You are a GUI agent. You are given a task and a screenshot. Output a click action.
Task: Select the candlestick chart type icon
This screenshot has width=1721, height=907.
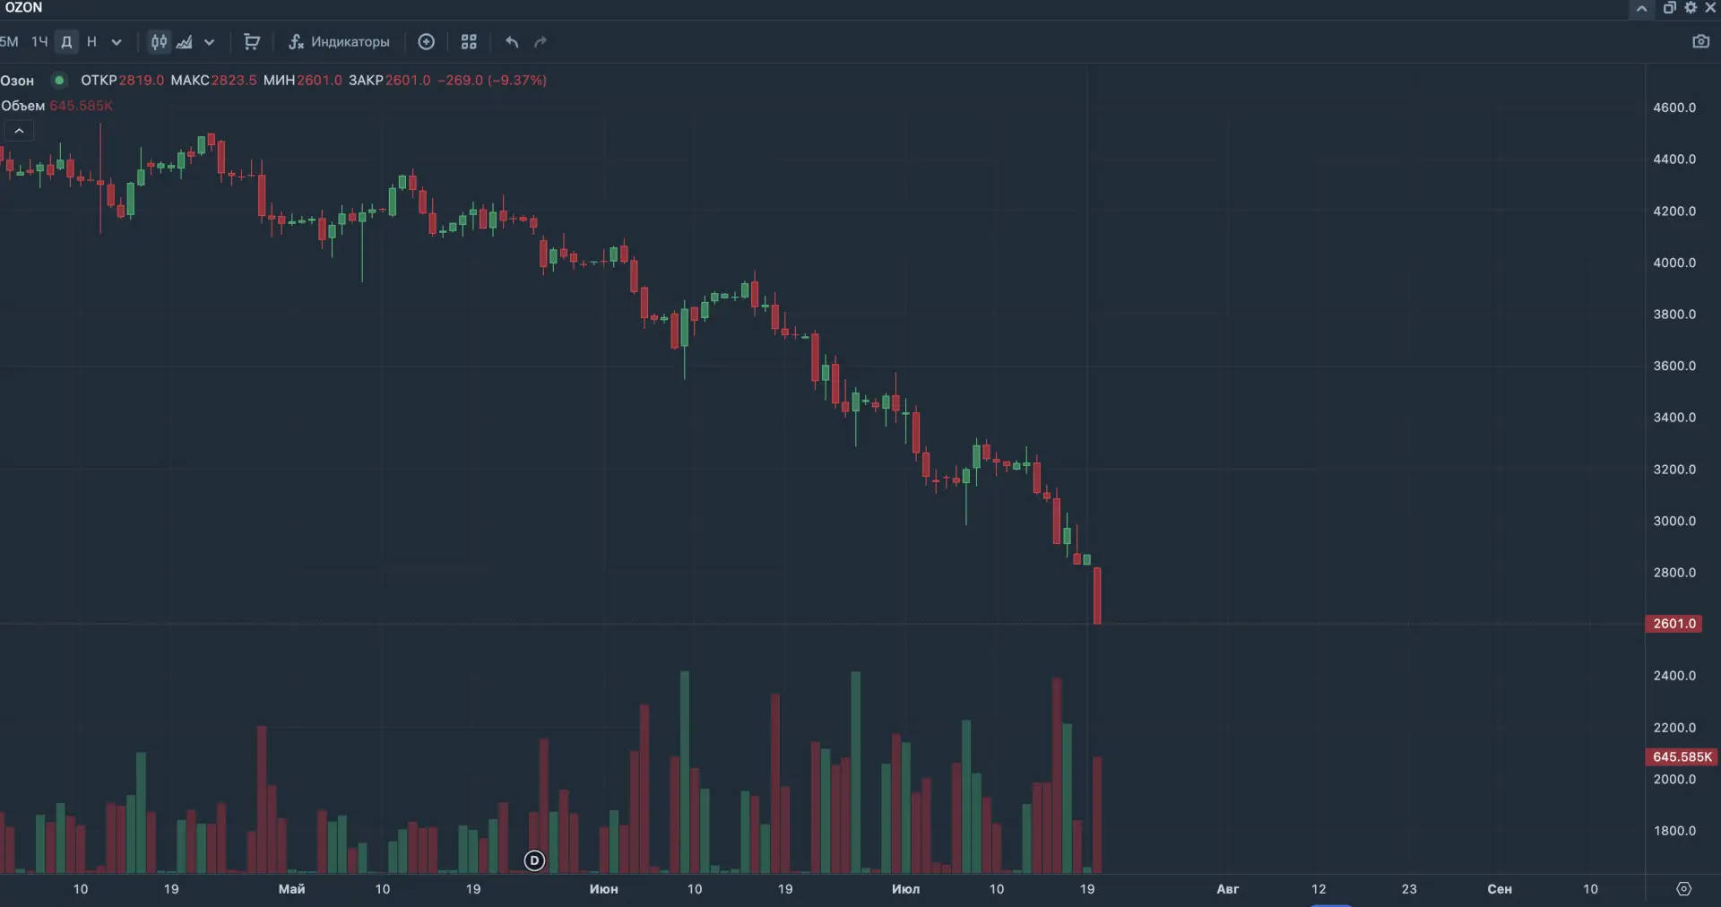click(159, 41)
